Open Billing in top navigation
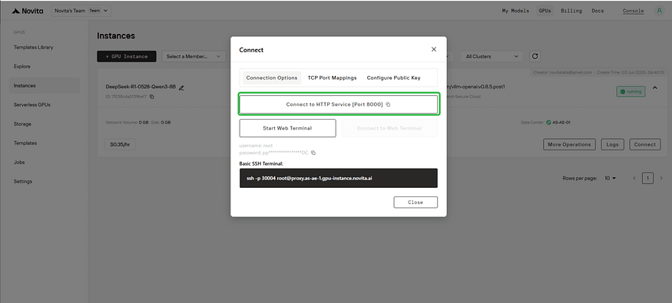 pos(571,11)
